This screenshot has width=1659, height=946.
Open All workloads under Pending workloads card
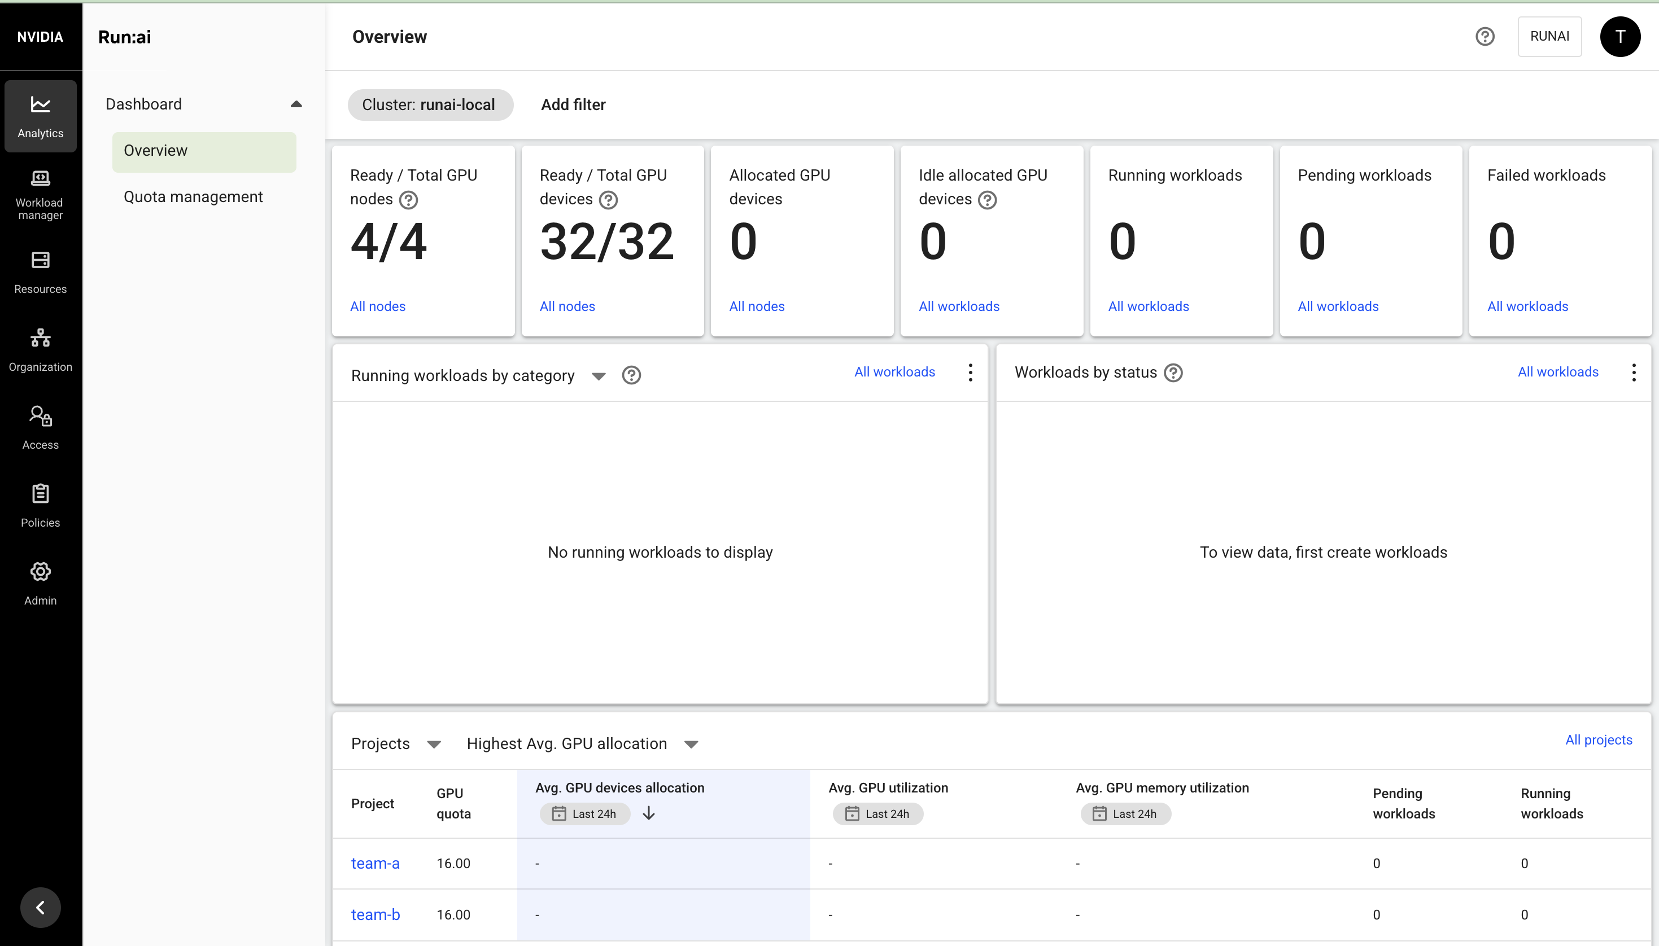tap(1338, 306)
